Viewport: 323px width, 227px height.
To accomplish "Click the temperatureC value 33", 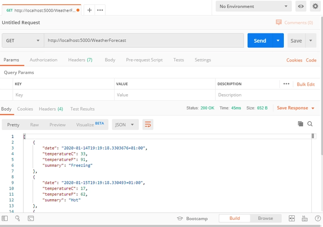I will 83,154.
